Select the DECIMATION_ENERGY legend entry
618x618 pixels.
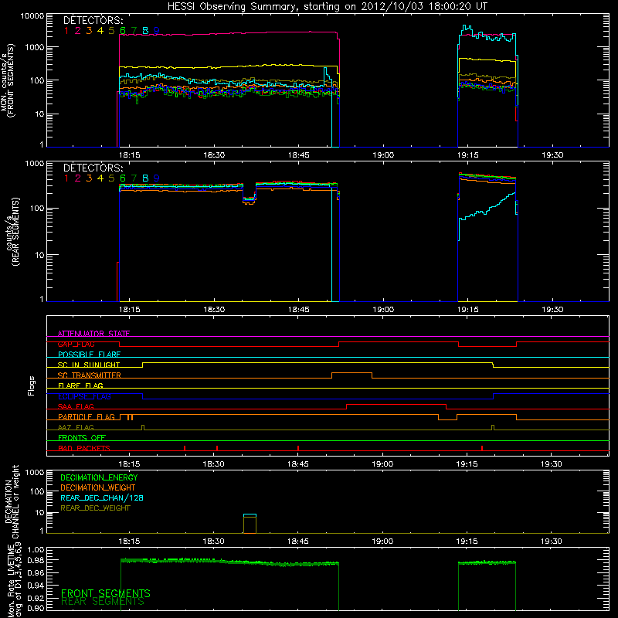click(x=99, y=477)
